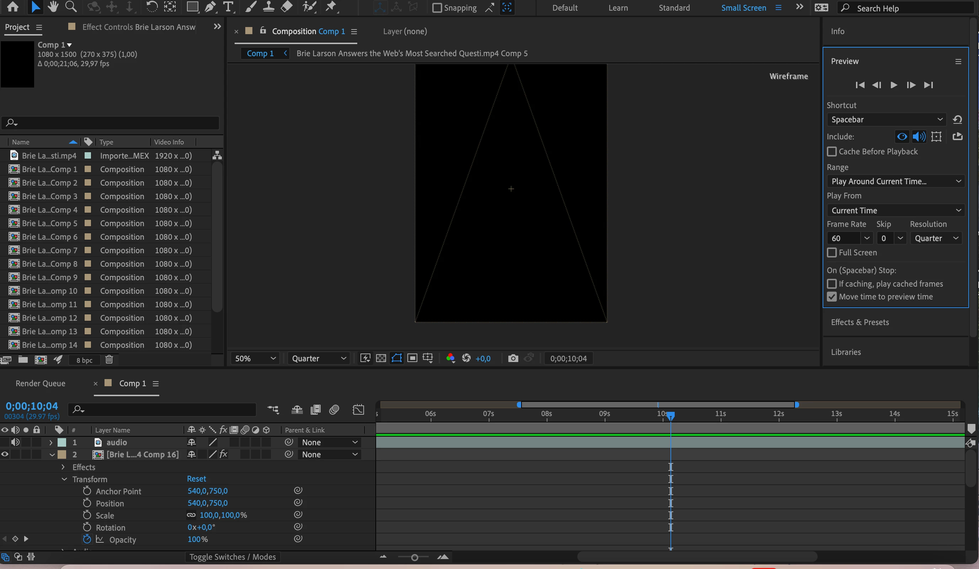Switch to the Learn workspace
Viewport: 979px width, 569px height.
click(618, 8)
